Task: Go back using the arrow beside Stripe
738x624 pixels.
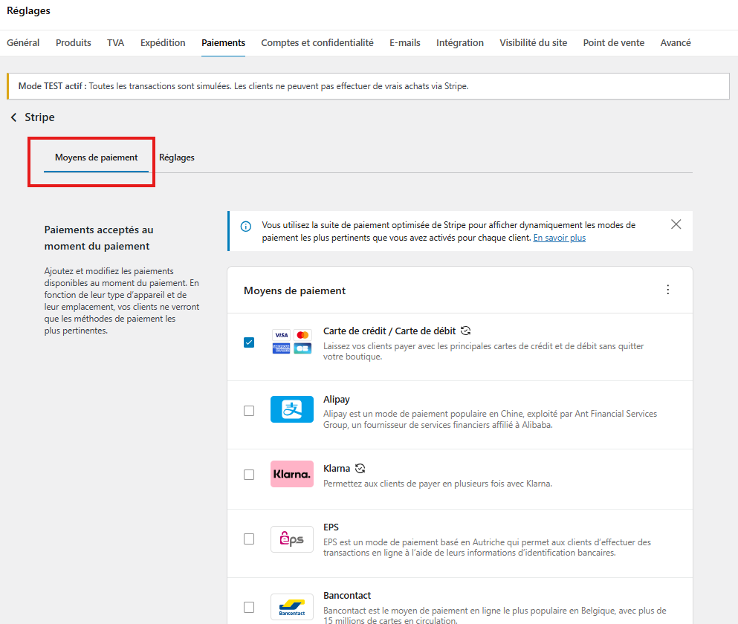Action: click(x=13, y=117)
